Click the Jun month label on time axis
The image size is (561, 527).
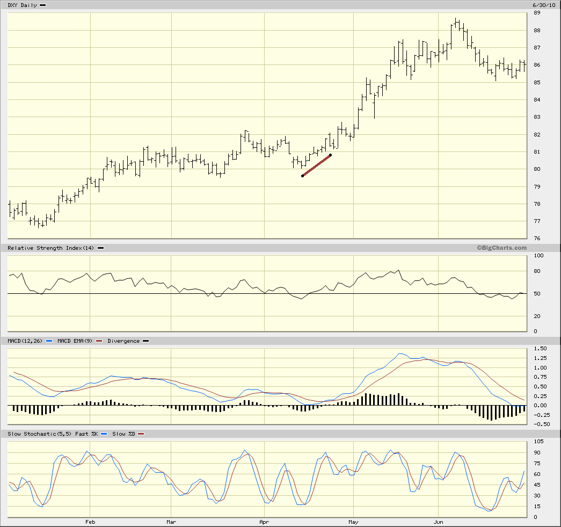(x=438, y=522)
